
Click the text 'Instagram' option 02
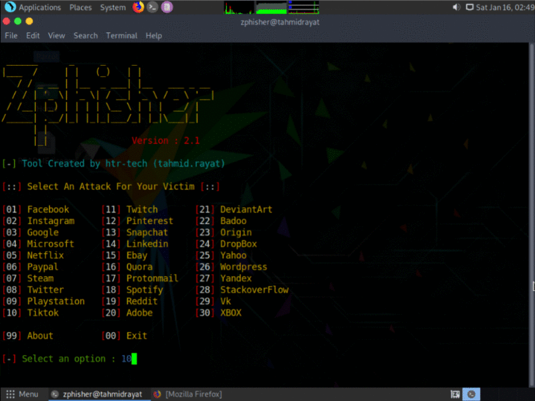coord(51,221)
